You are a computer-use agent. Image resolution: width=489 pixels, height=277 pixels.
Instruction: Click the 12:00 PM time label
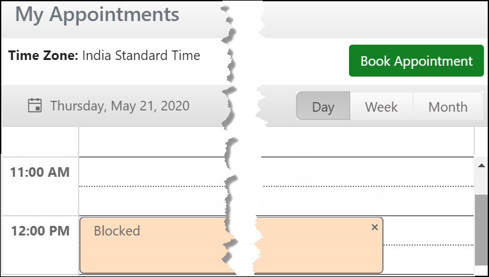coord(40,231)
